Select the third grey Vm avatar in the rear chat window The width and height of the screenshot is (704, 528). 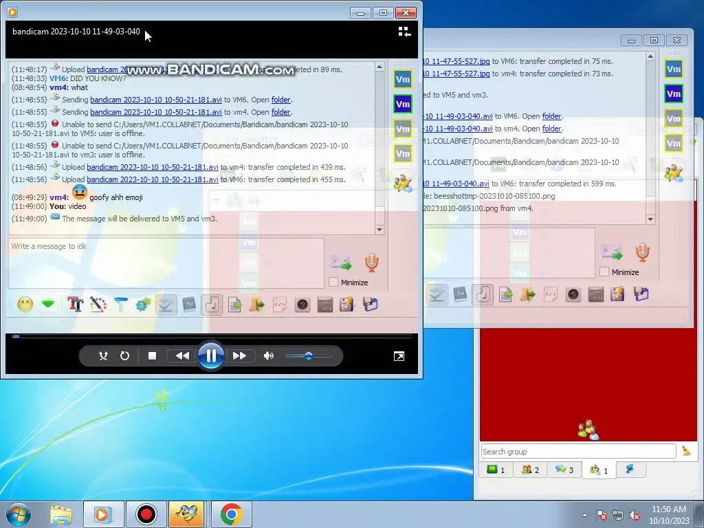click(674, 118)
